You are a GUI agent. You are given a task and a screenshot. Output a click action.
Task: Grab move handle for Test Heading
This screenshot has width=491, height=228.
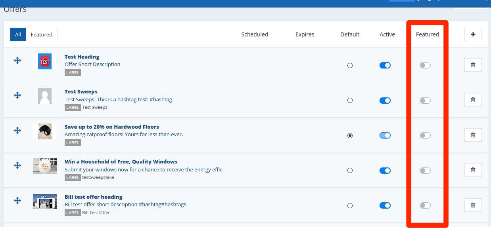click(x=17, y=61)
